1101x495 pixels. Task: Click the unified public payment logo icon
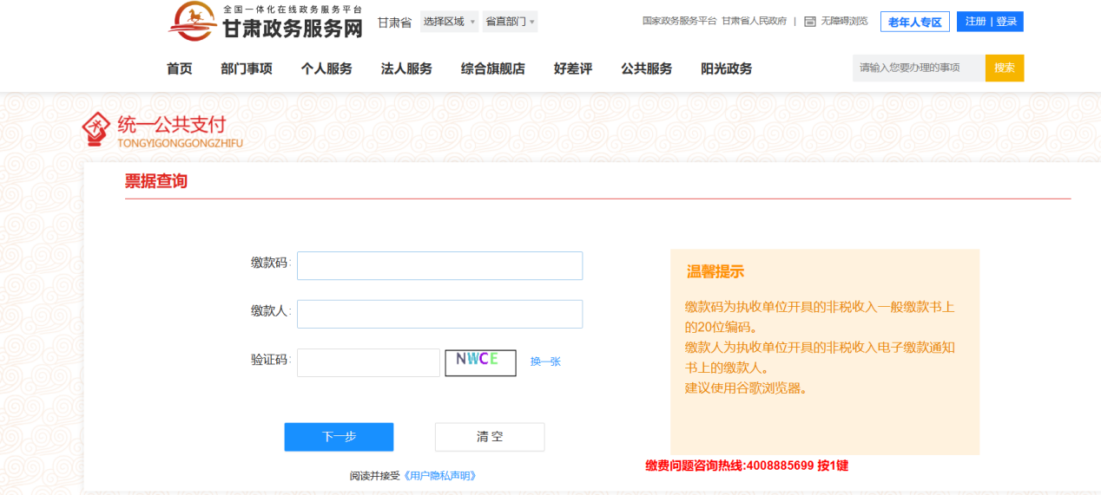tap(97, 128)
